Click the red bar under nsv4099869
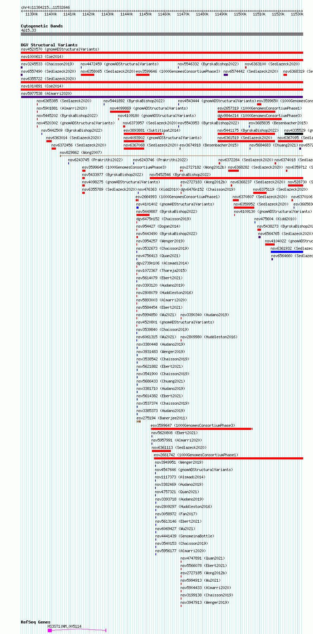The width and height of the screenshot is (313, 634). (120, 112)
